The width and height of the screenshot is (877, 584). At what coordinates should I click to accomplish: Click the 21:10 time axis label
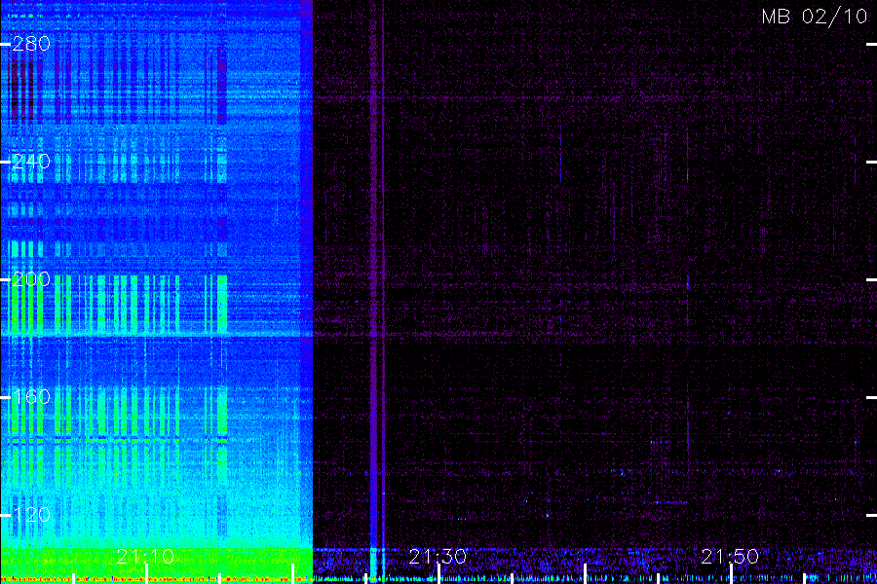(145, 556)
